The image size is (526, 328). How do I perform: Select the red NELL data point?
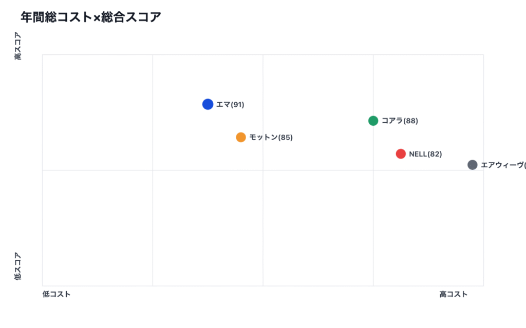click(401, 153)
